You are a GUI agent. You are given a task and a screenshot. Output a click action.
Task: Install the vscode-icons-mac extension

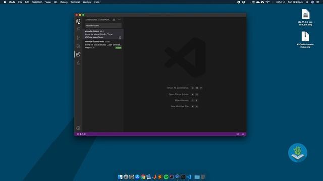(118, 48)
